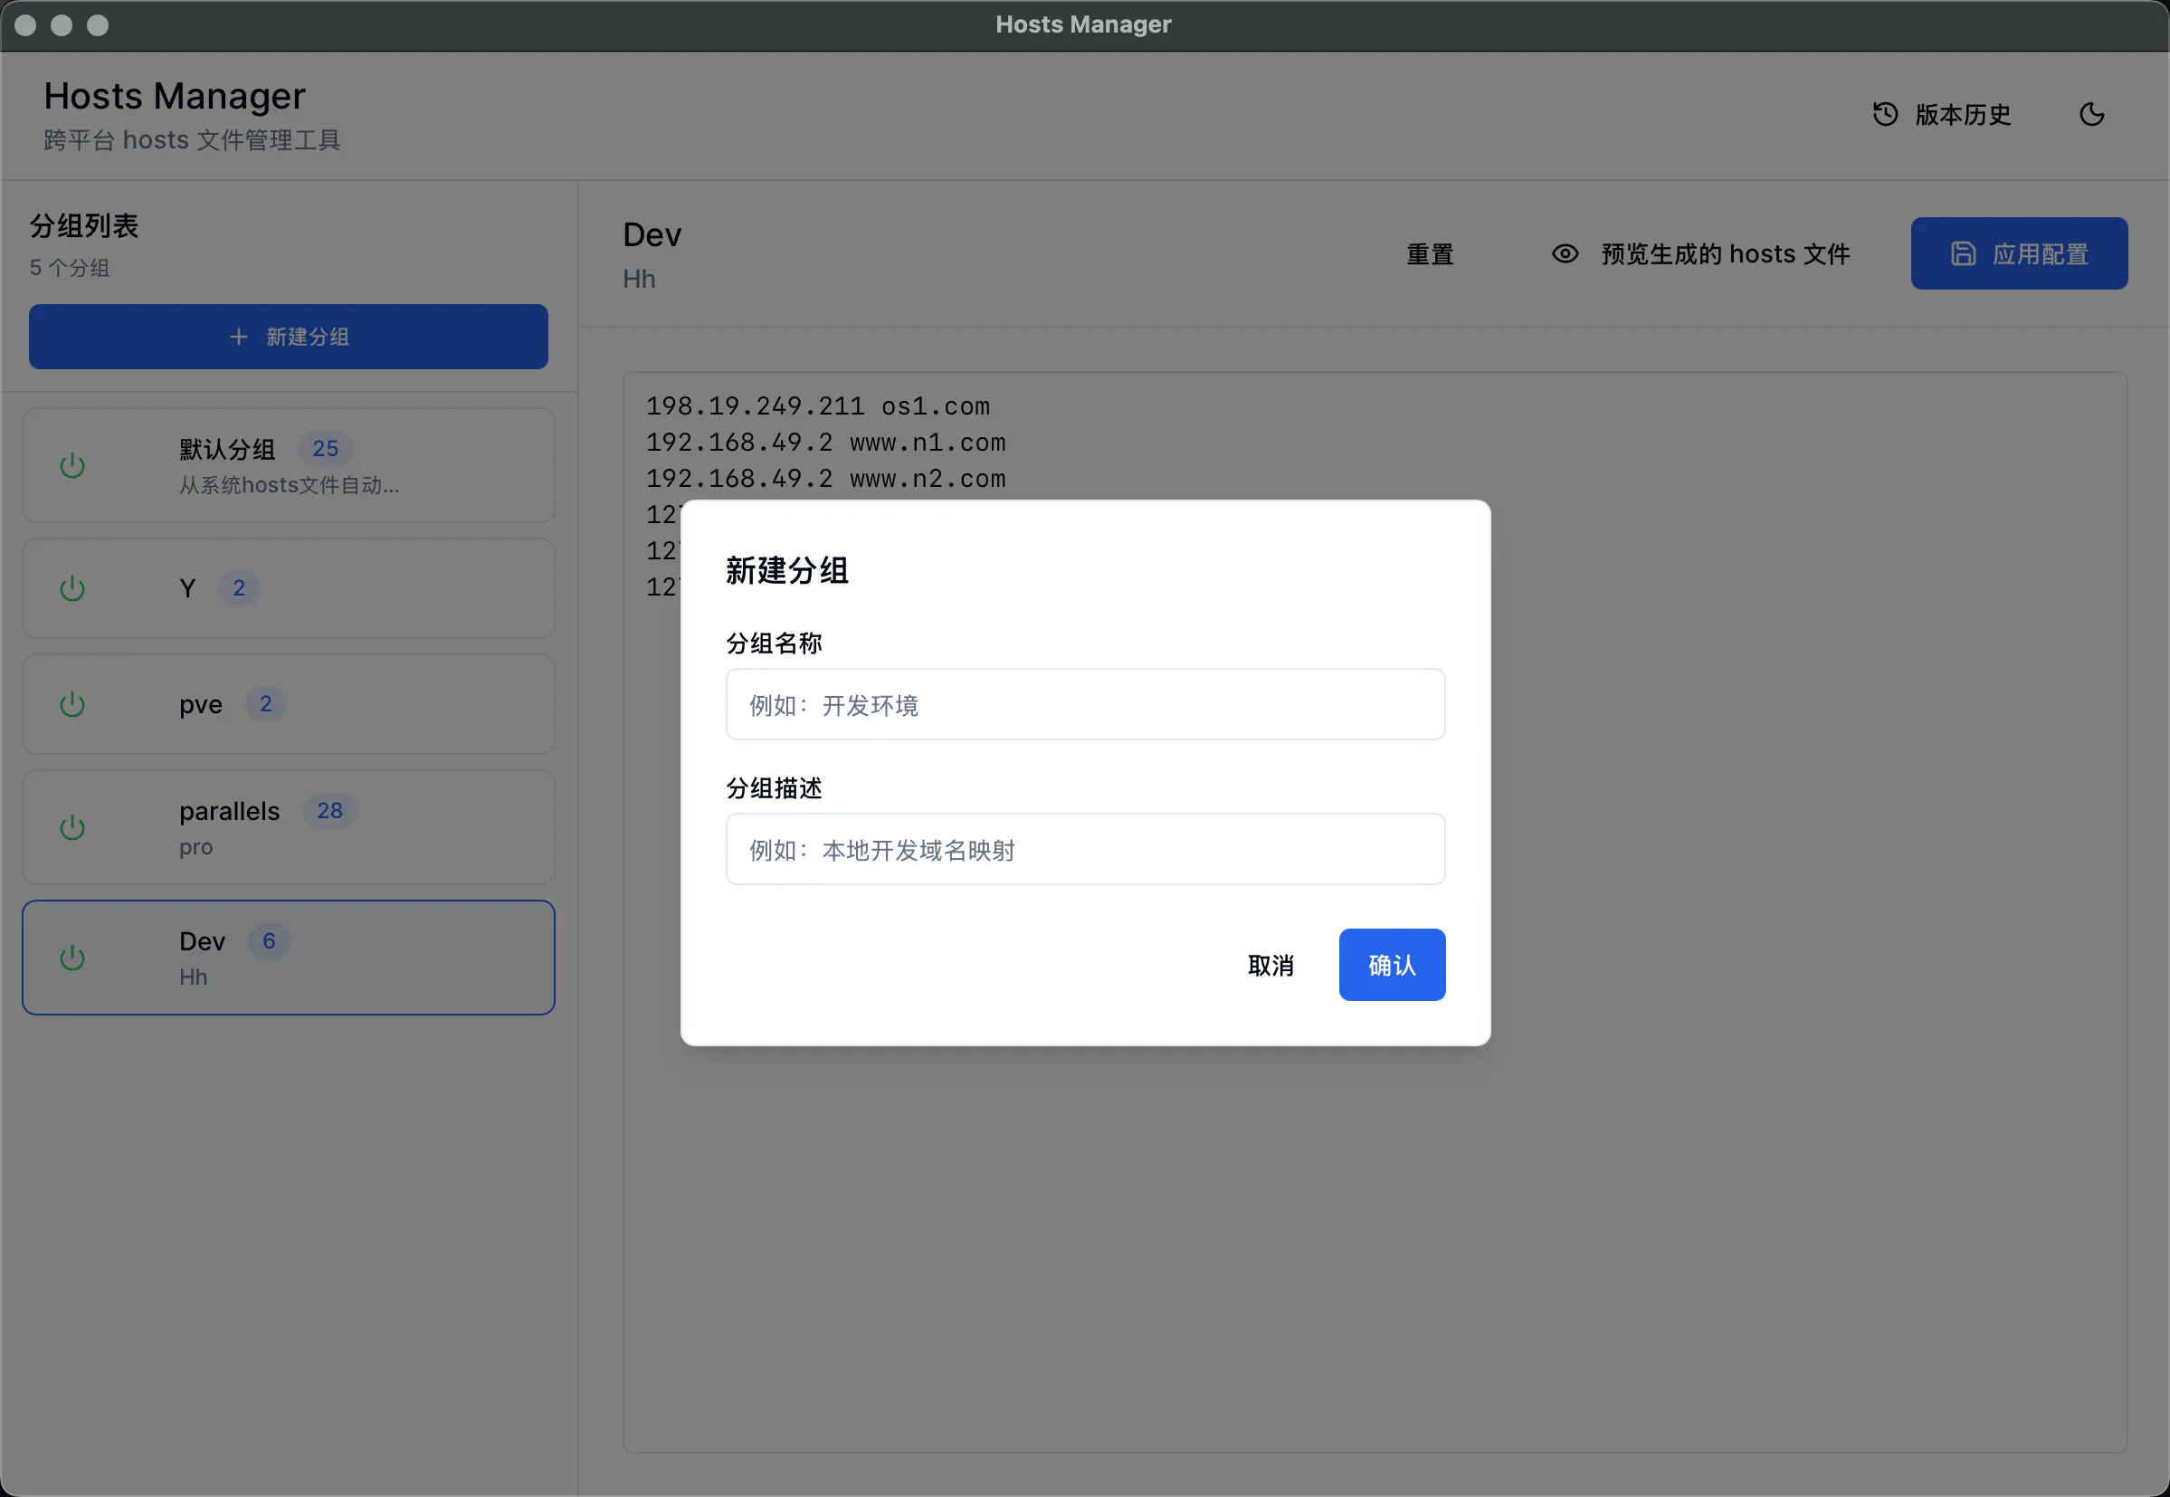Click the 分组描述 label

click(774, 788)
